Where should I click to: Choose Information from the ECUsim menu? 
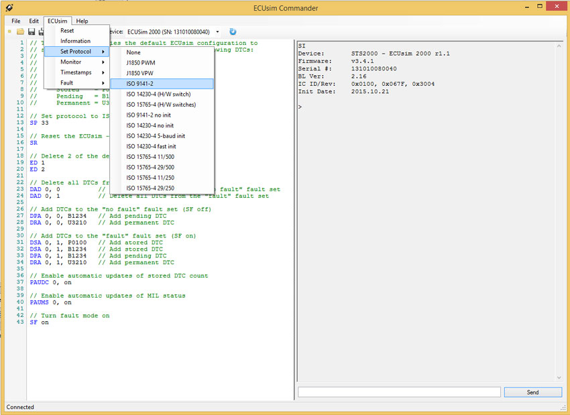coord(76,41)
